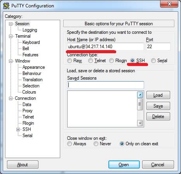Image resolution: width=181 pixels, height=174 pixels.
Task: Open the Rlogin category in the tree
Action: 28,123
